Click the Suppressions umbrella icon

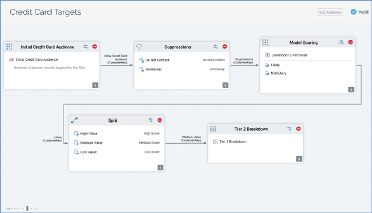point(139,47)
